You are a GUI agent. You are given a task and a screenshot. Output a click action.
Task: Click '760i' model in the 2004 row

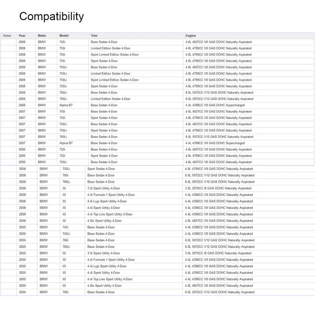(x=65, y=292)
